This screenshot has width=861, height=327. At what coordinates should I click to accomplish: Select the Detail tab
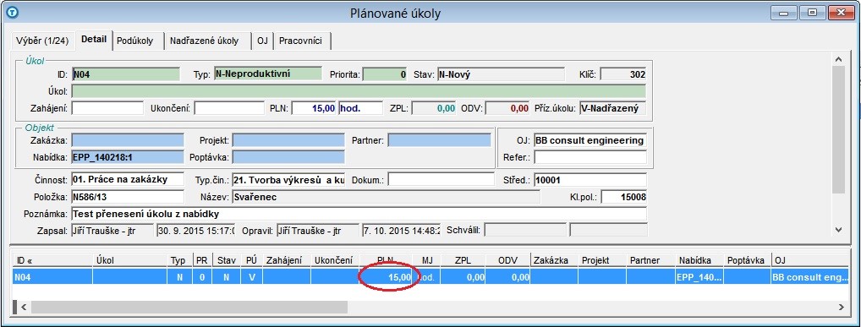pos(94,40)
